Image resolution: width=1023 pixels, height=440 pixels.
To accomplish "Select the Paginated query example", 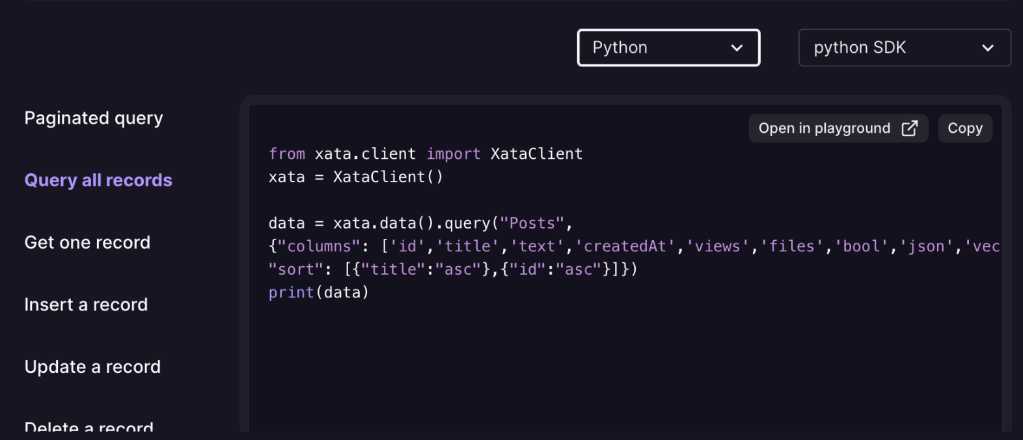I will 94,118.
